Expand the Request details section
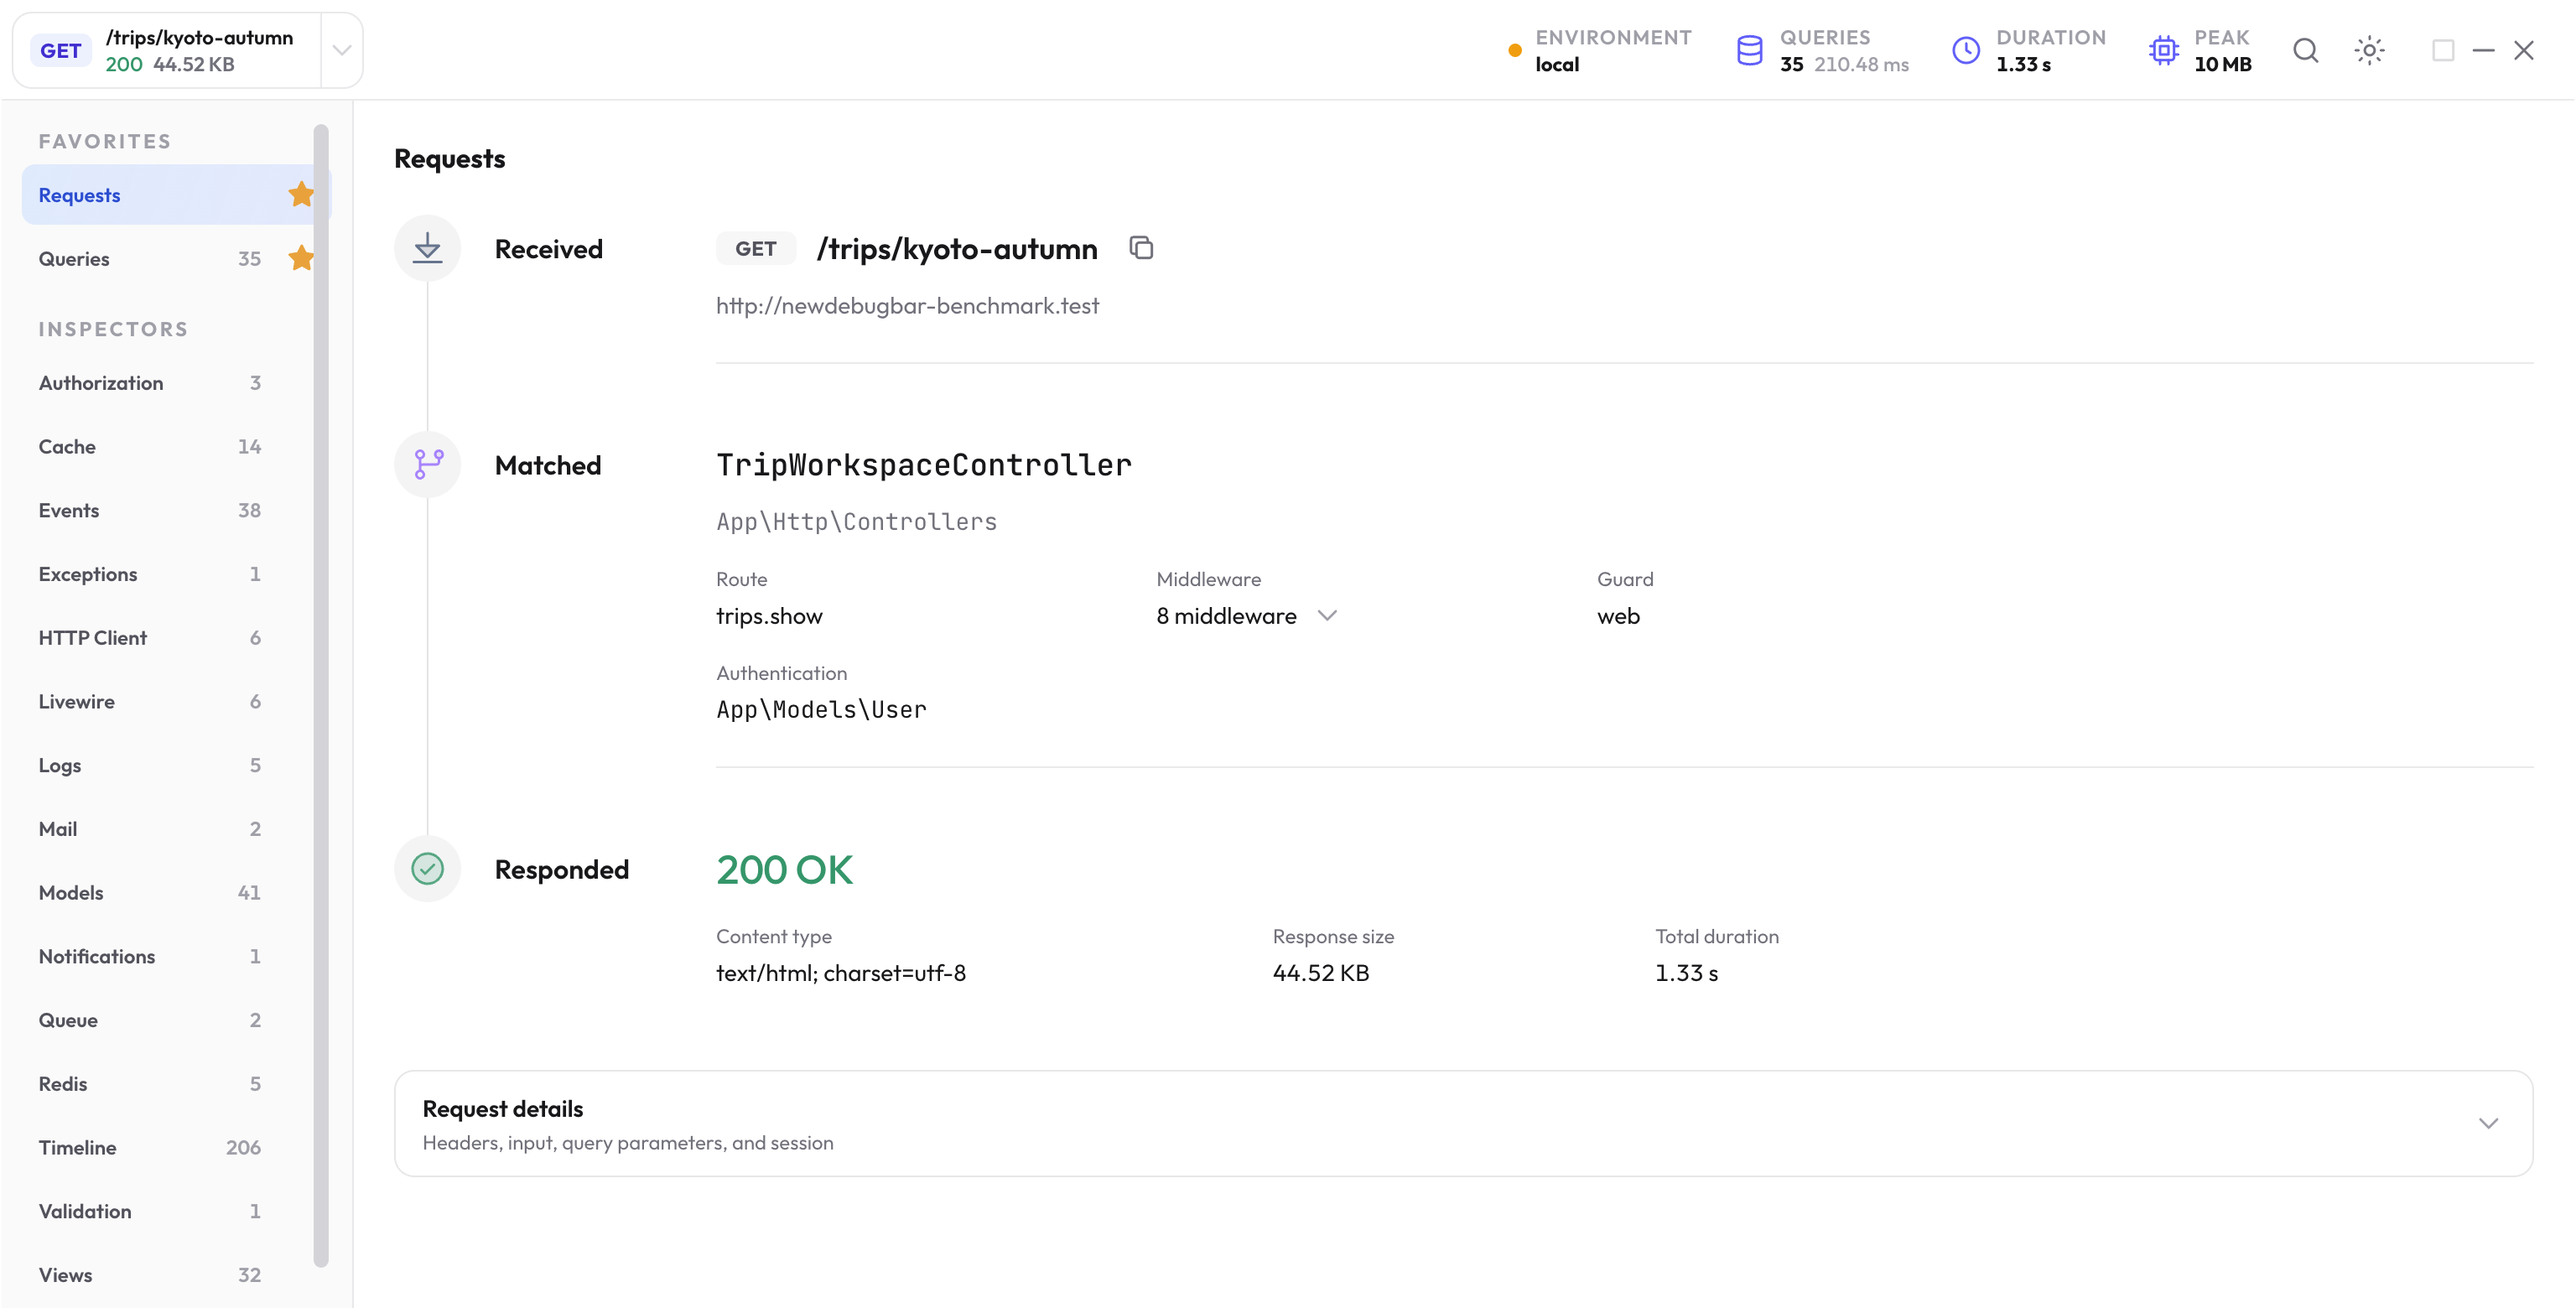 tap(1463, 1123)
